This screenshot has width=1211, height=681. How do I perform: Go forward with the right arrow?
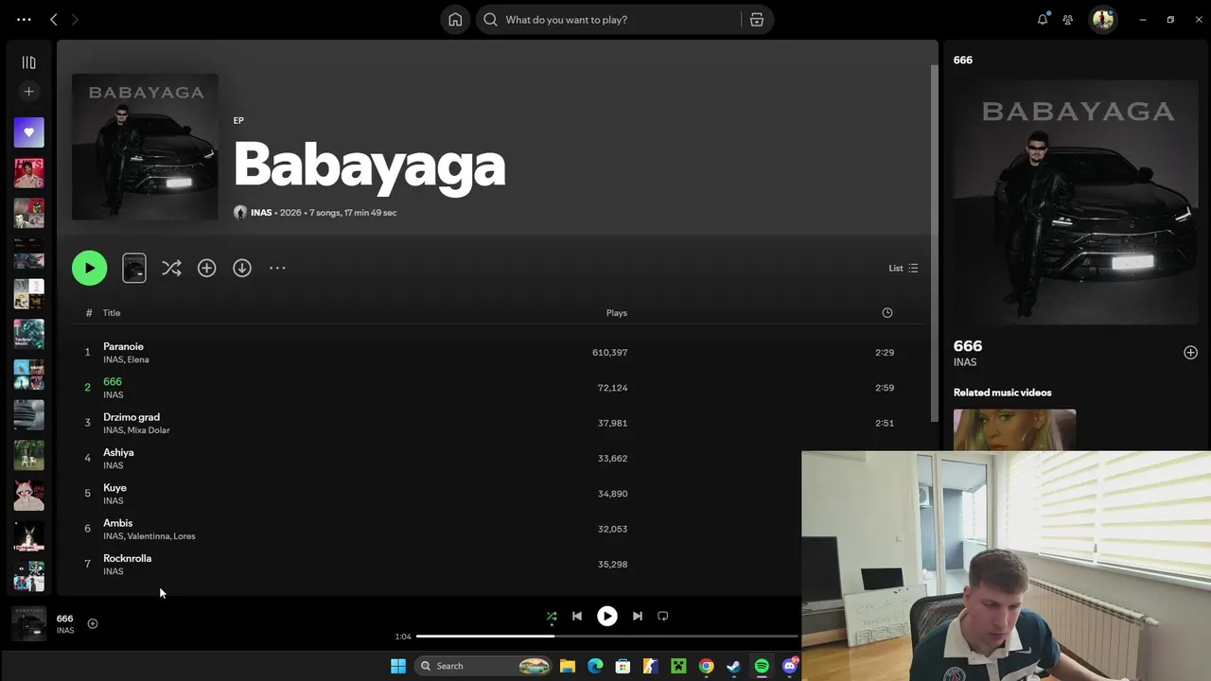(75, 19)
